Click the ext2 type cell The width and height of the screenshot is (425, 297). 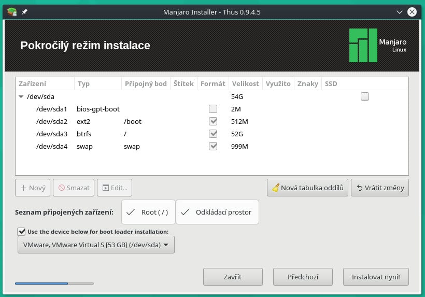pos(83,121)
